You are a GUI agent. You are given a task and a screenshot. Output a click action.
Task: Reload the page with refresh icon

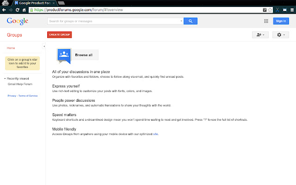click(18, 10)
